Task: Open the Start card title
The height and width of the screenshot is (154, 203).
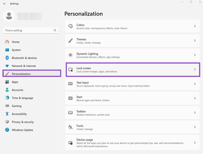Action: (79, 97)
